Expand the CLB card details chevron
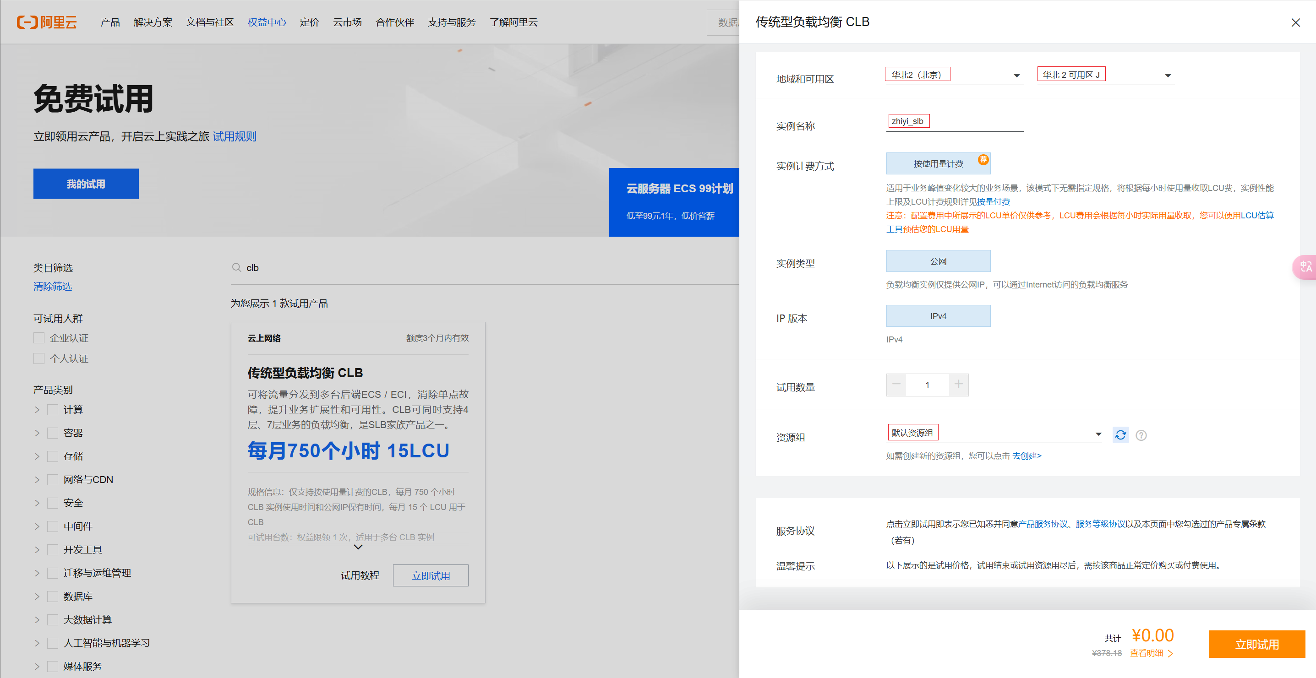Image resolution: width=1316 pixels, height=678 pixels. coord(358,547)
